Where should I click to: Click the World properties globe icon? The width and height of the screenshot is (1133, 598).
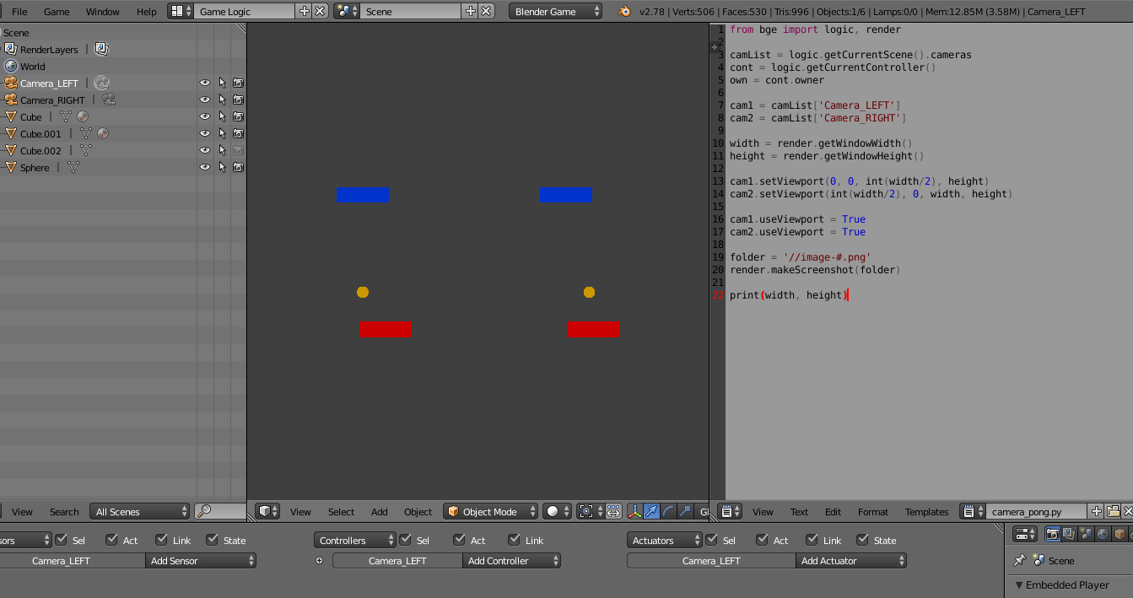pos(1102,533)
